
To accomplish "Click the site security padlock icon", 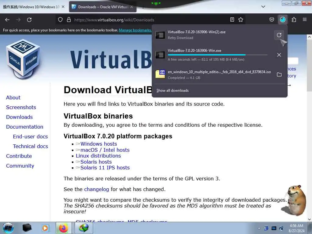I will 69,20.
